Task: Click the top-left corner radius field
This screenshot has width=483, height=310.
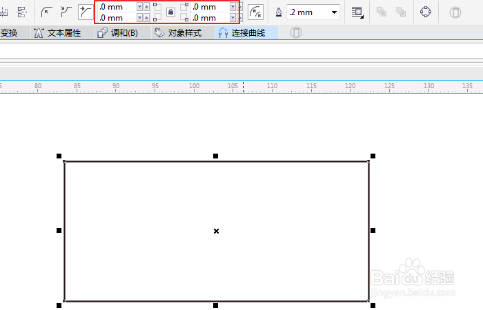Action: click(x=117, y=7)
